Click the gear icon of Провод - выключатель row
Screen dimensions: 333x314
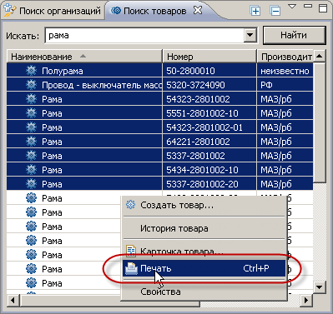pos(31,85)
